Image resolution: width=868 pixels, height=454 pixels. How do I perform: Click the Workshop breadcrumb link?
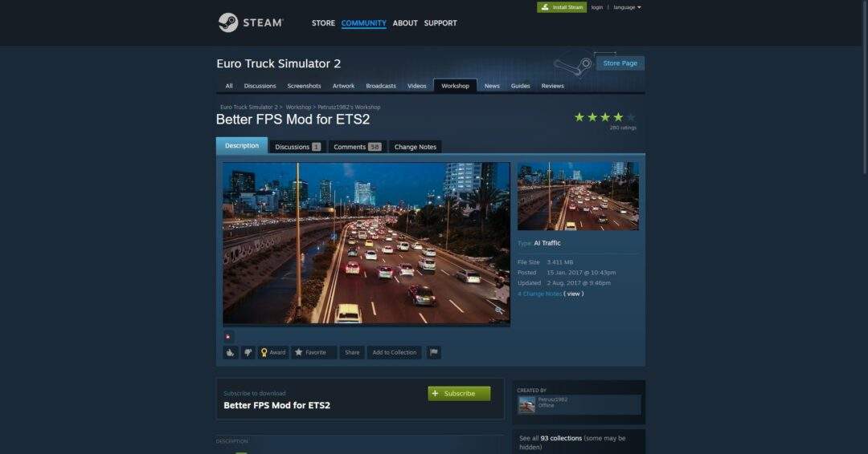(x=298, y=107)
